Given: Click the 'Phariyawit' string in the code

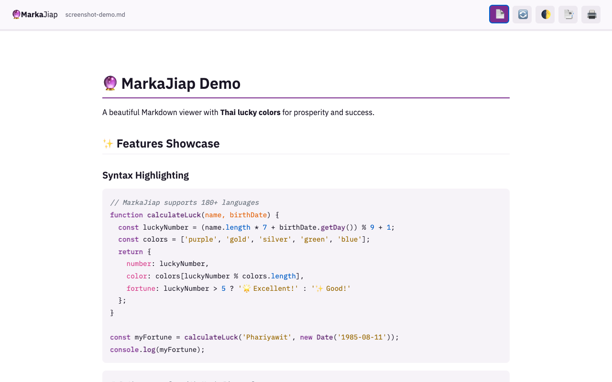Looking at the screenshot, I should [x=267, y=337].
